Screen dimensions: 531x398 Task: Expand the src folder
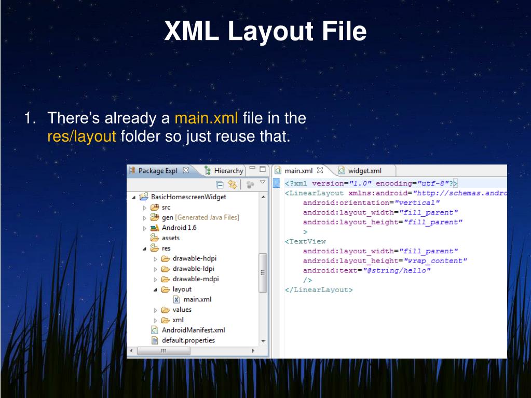click(x=145, y=208)
